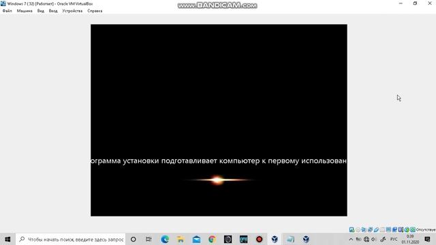This screenshot has width=436, height=245.
Task: Click the USB devices indicator in the status bar
Action: point(376,229)
